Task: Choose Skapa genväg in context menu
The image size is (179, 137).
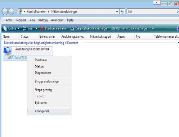Action: coord(49,90)
